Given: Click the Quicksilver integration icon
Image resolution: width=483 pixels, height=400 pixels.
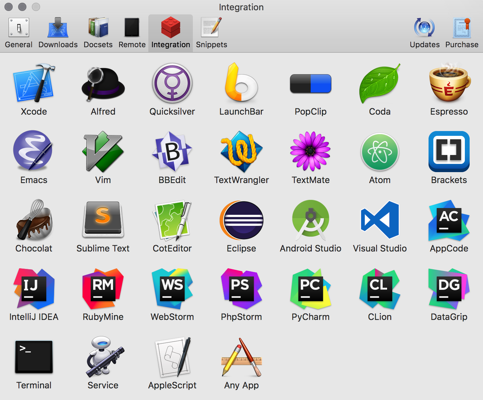Looking at the screenshot, I should click(172, 83).
